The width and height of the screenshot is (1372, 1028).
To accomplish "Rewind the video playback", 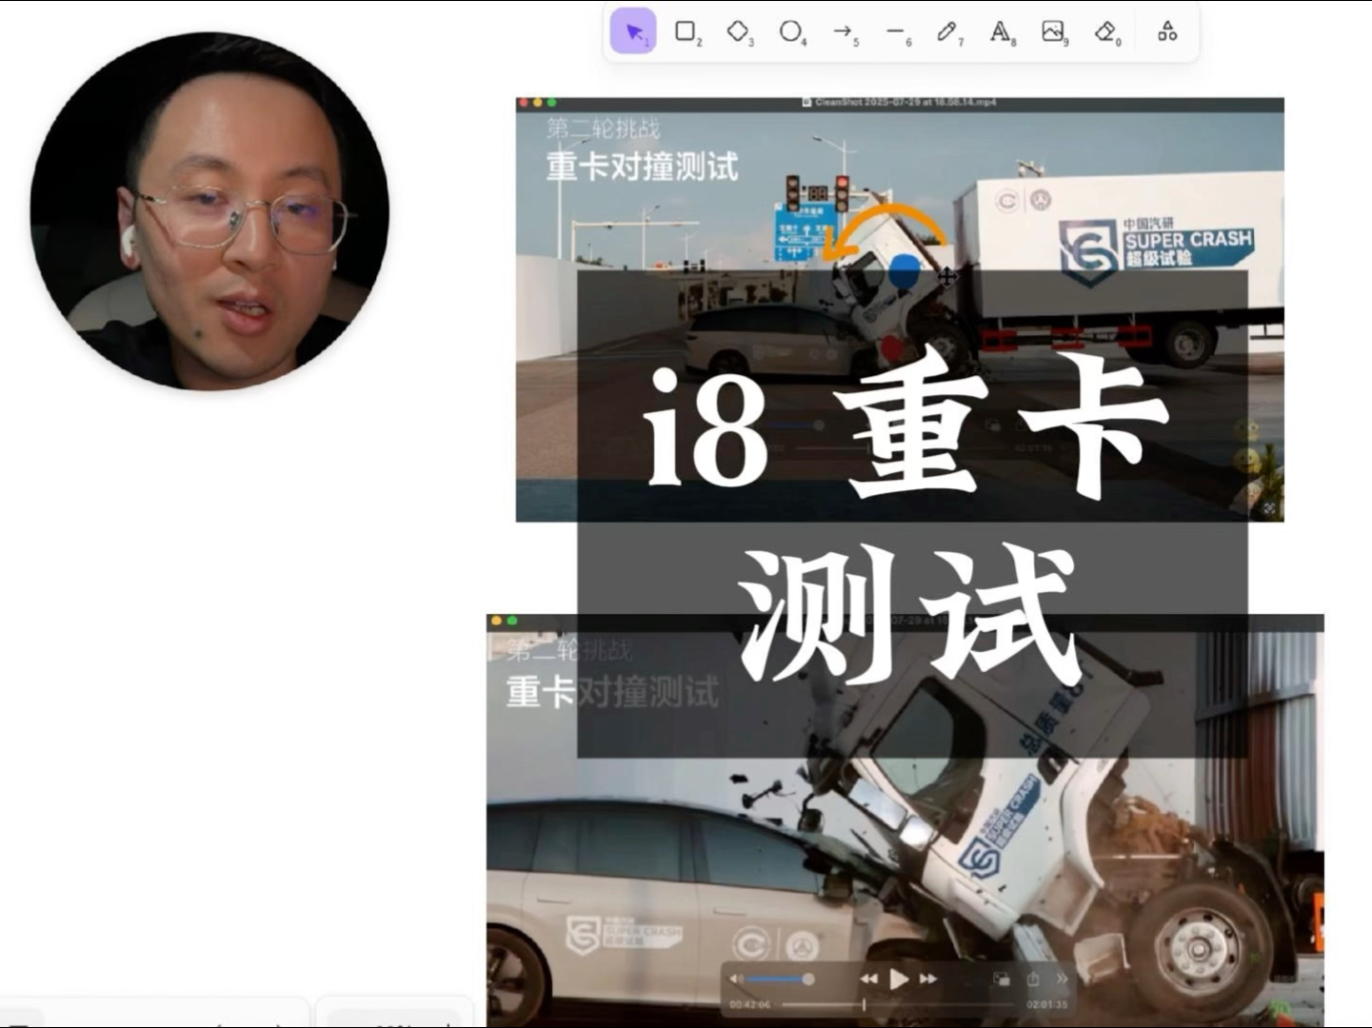I will pyautogui.click(x=868, y=978).
